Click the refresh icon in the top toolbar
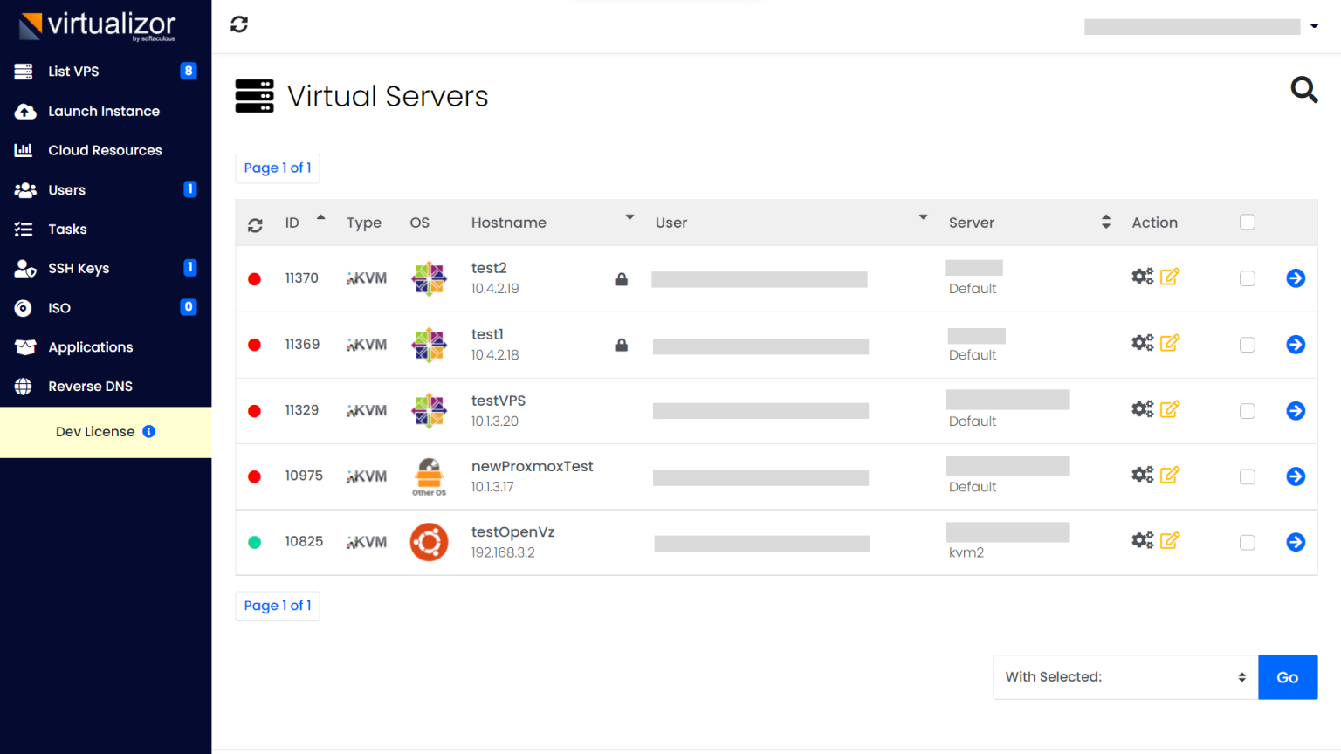Viewport: 1341px width, 754px height. click(238, 24)
